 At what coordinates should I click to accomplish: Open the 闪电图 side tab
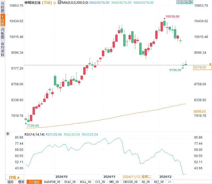coord(3,33)
